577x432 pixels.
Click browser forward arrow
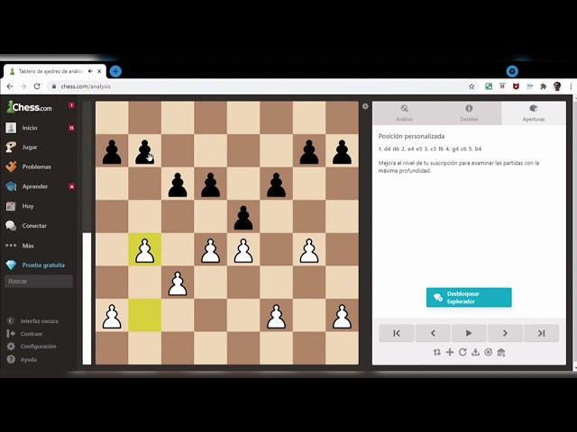[x=23, y=86]
